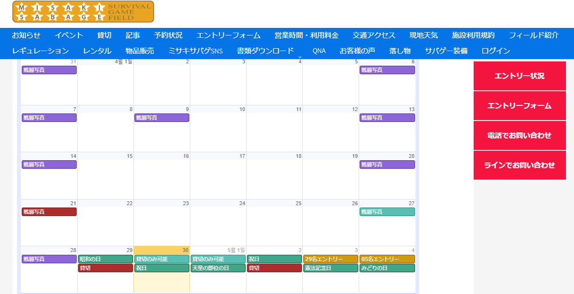574x294 pixels.
Task: Select the 昭和の日 holiday entry
Action: (x=105, y=259)
